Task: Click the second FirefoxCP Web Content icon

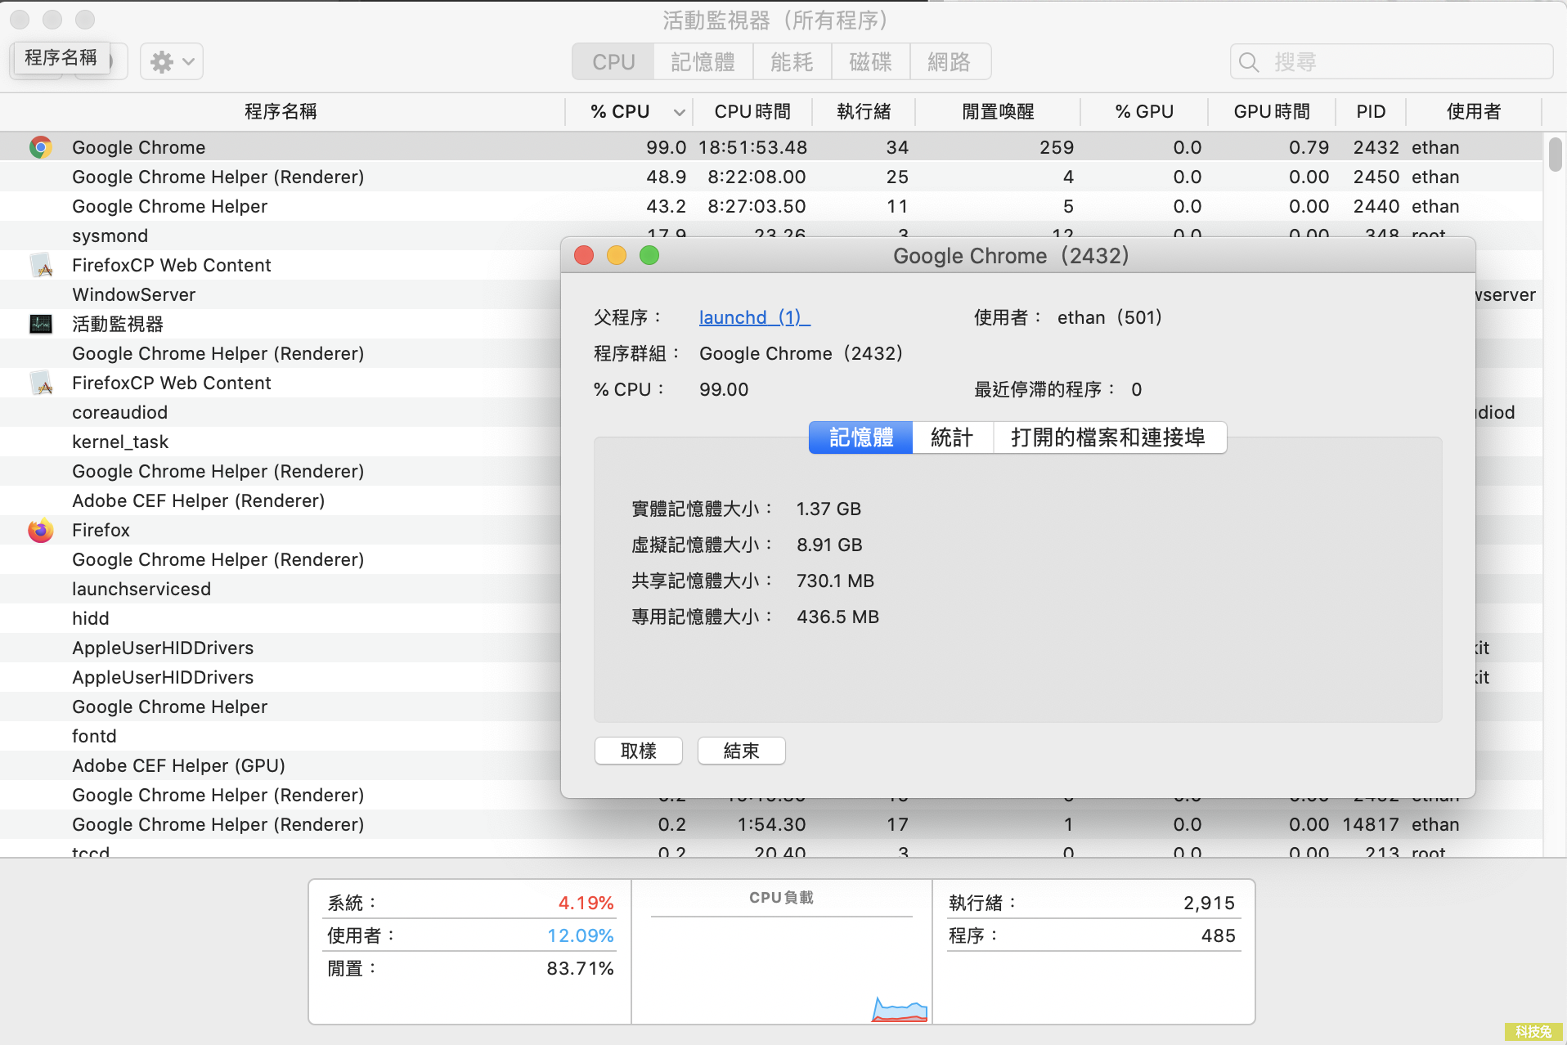Action: [41, 383]
